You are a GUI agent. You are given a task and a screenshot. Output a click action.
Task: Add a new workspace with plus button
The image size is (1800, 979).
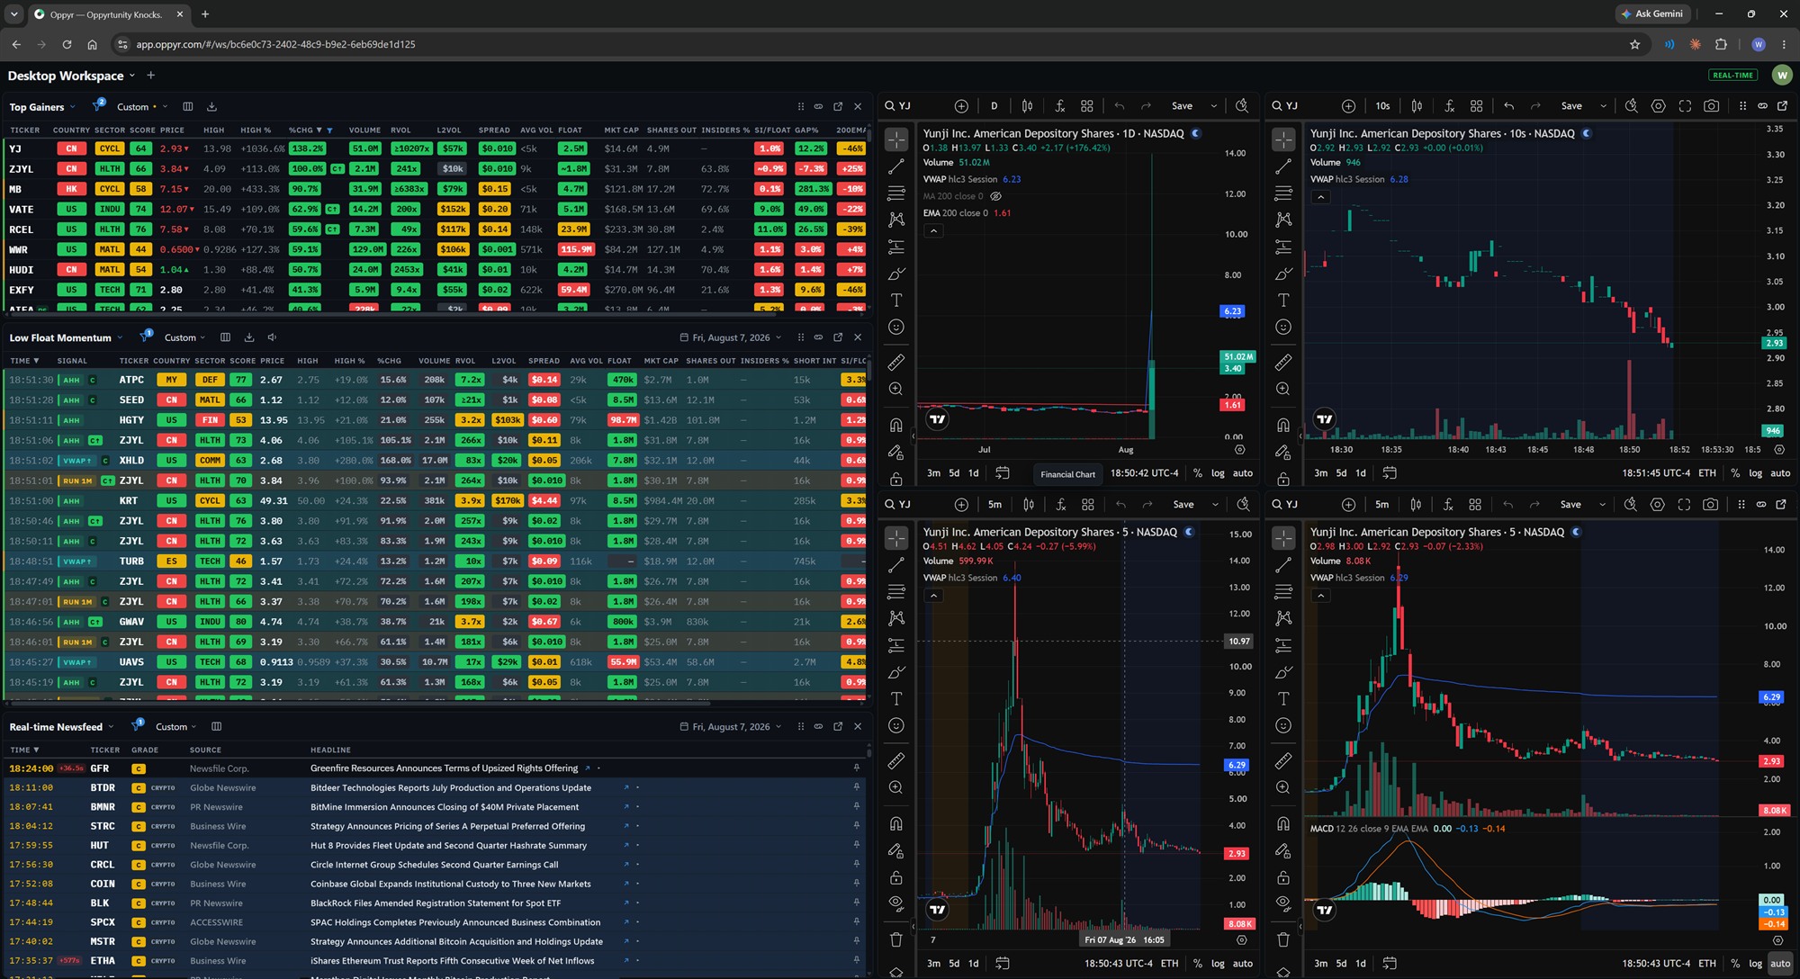pos(150,76)
